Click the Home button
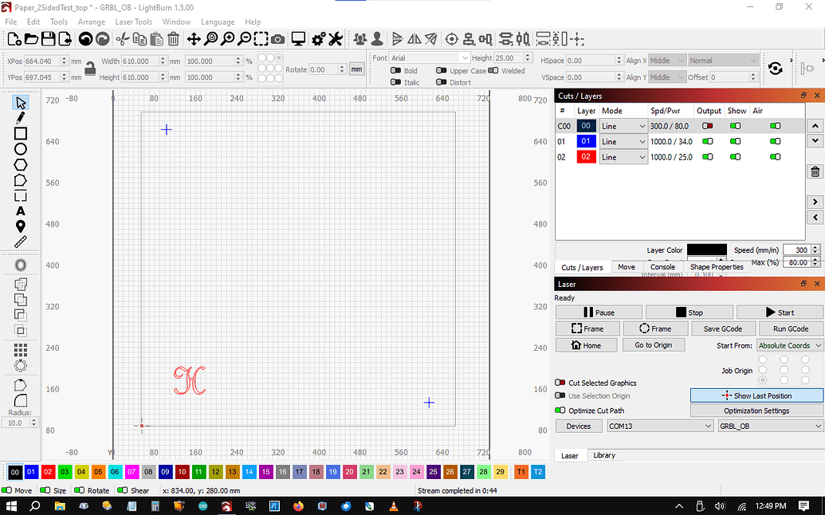 tap(586, 345)
